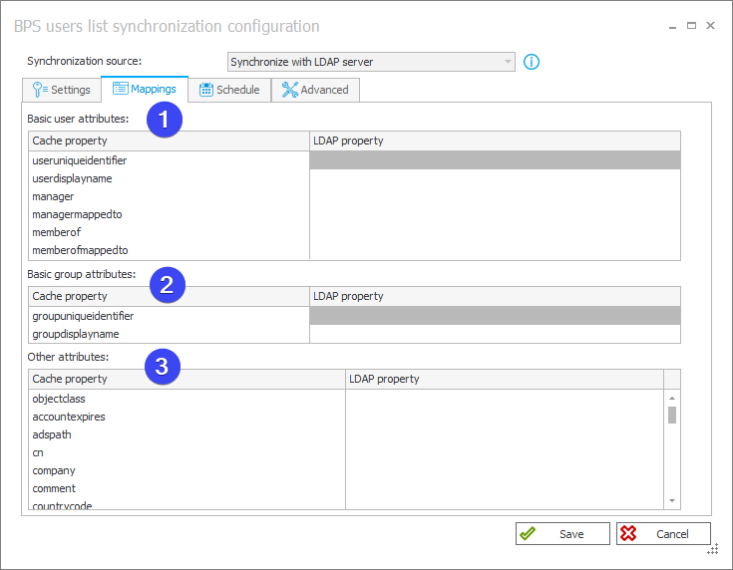Image resolution: width=733 pixels, height=570 pixels.
Task: Click Cache property header in Basic group attributes
Action: pos(170,296)
